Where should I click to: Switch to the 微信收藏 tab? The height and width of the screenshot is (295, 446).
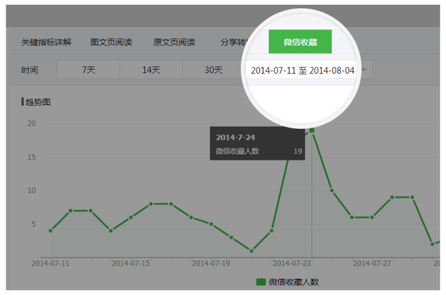[300, 42]
